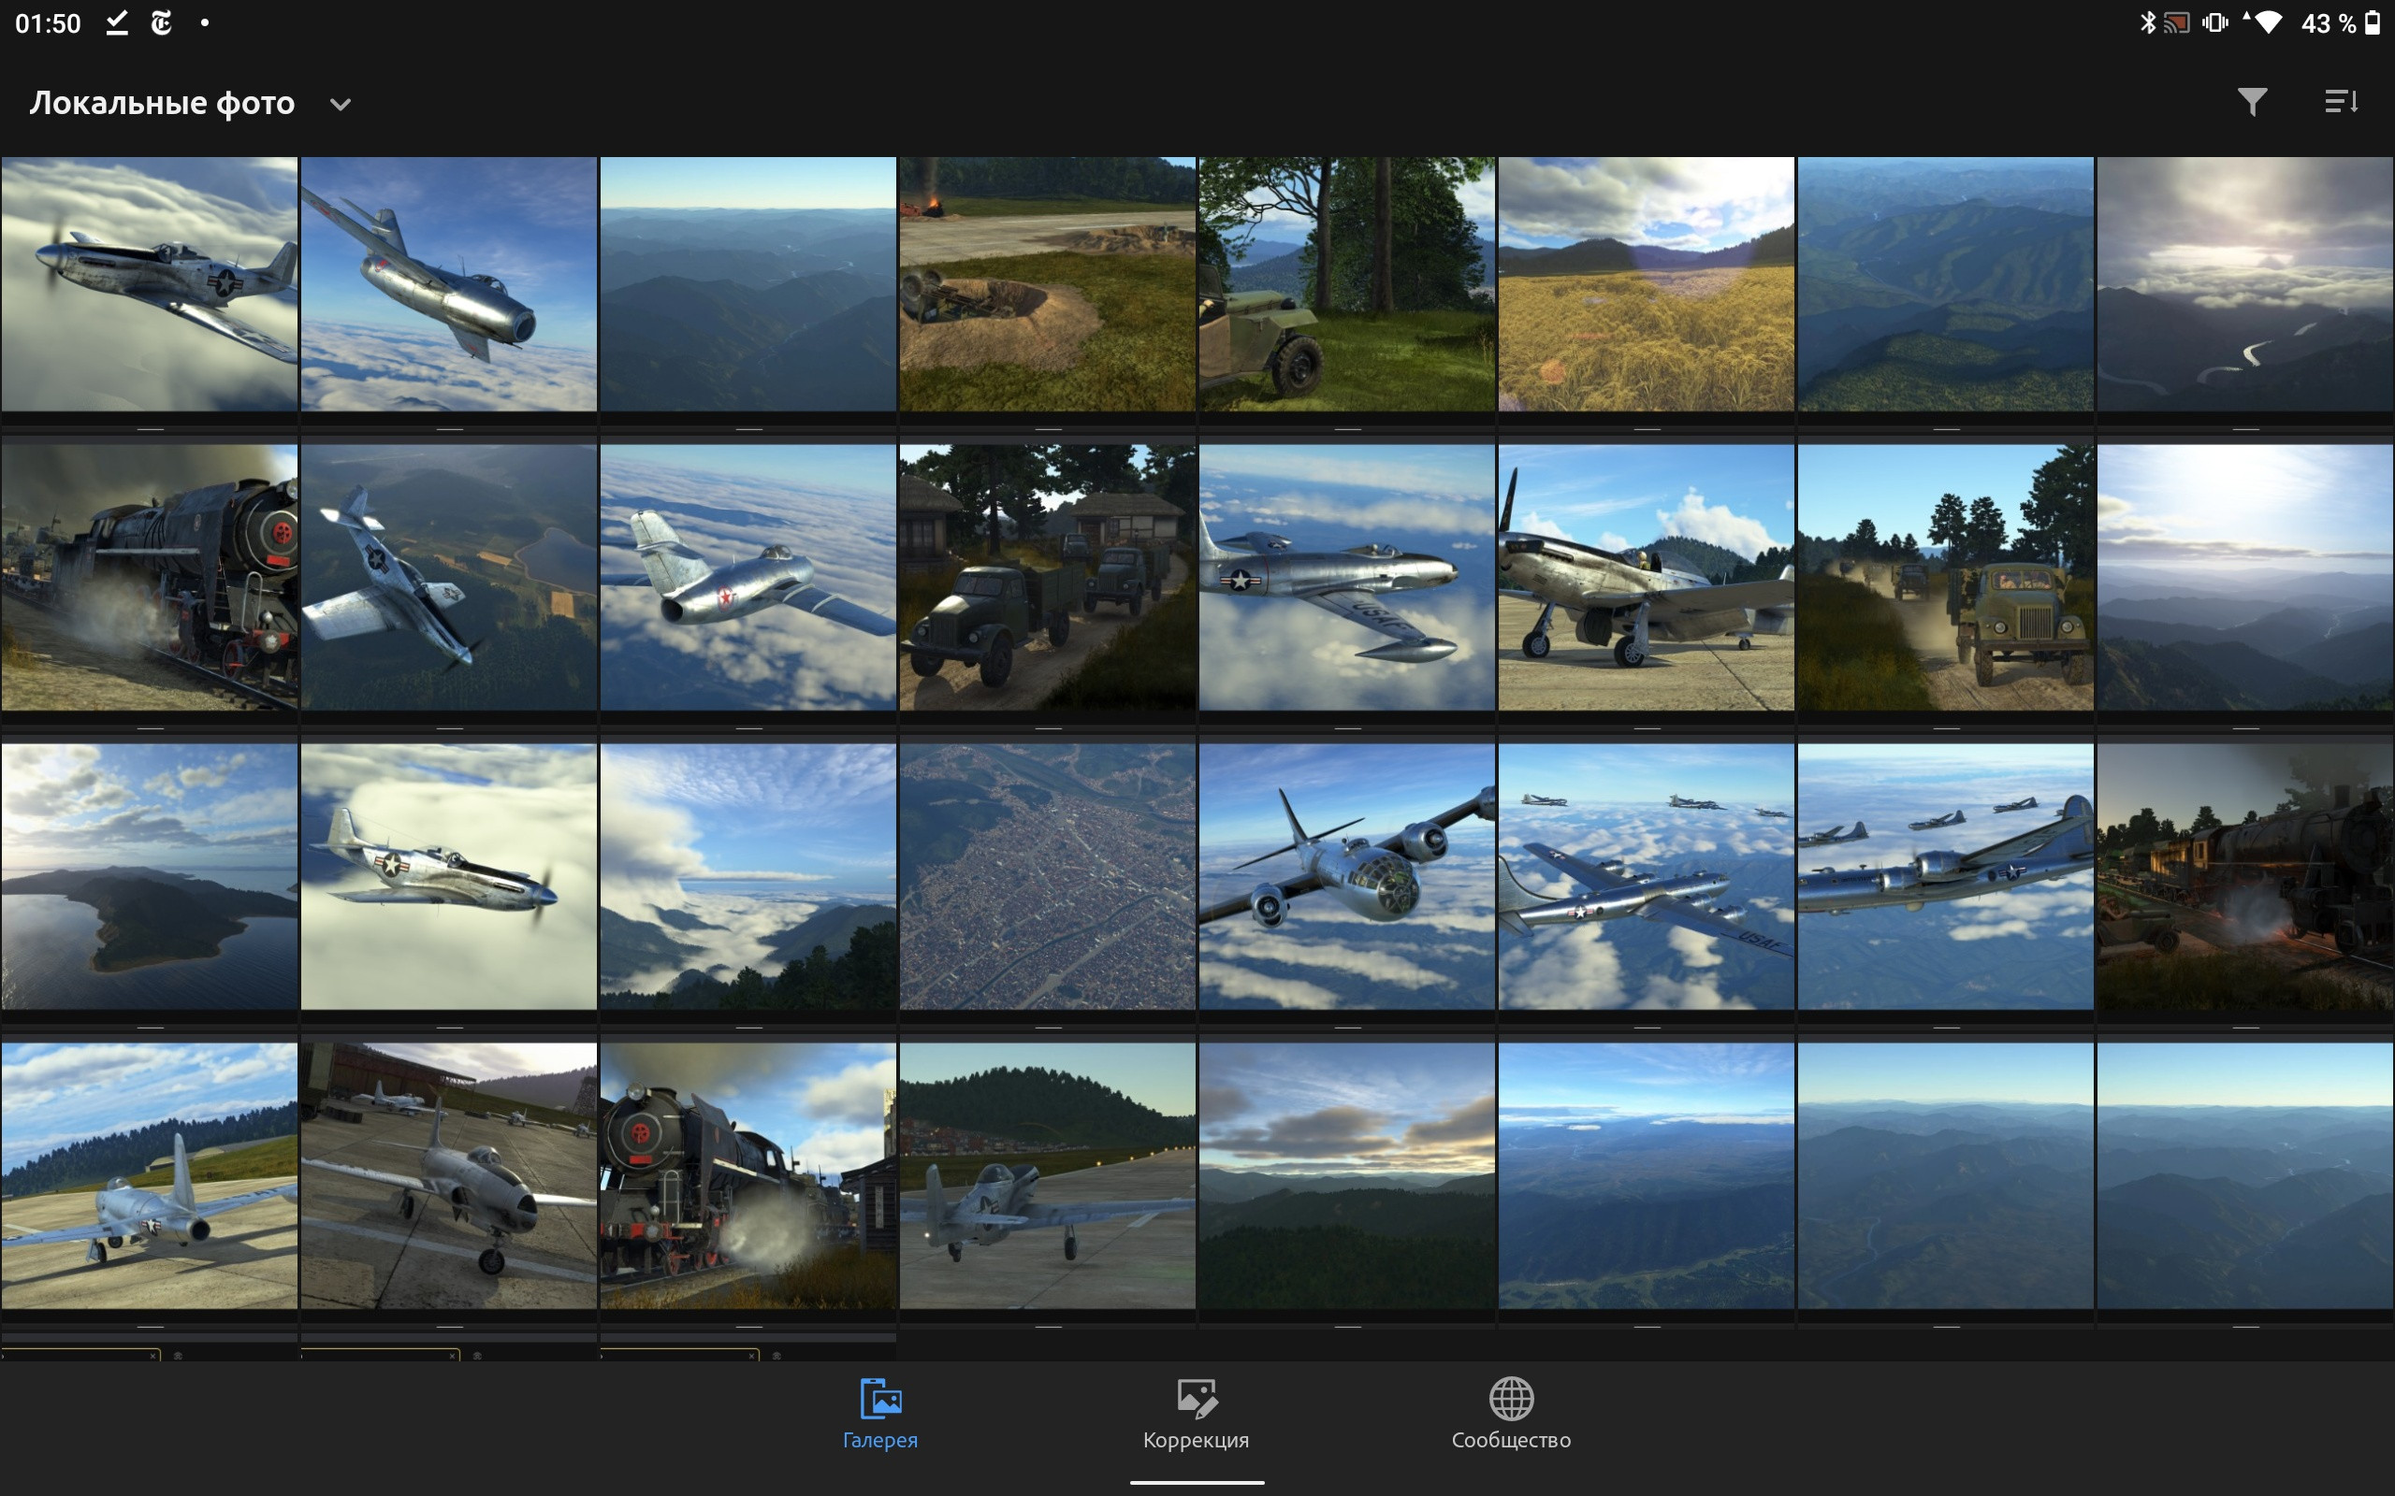Open the Коррекция edit icon
The height and width of the screenshot is (1496, 2395).
[x=1197, y=1398]
